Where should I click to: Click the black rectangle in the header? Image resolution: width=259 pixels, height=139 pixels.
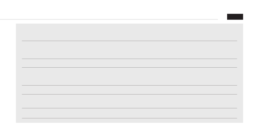[235, 17]
